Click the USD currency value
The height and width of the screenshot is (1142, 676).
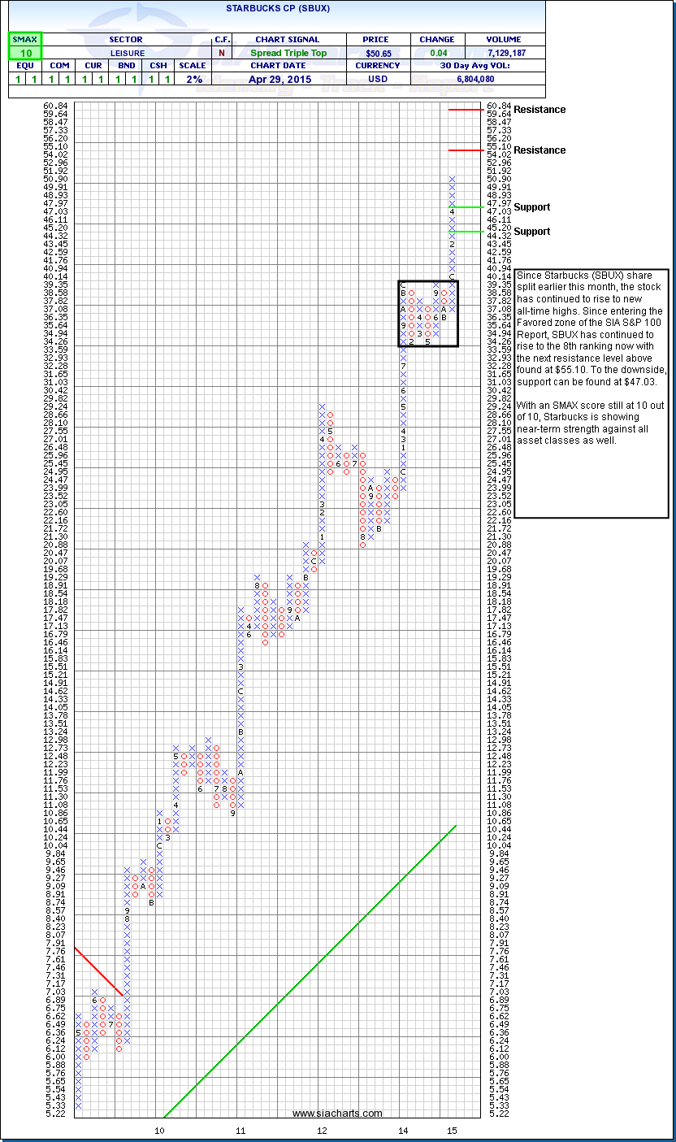[x=379, y=79]
